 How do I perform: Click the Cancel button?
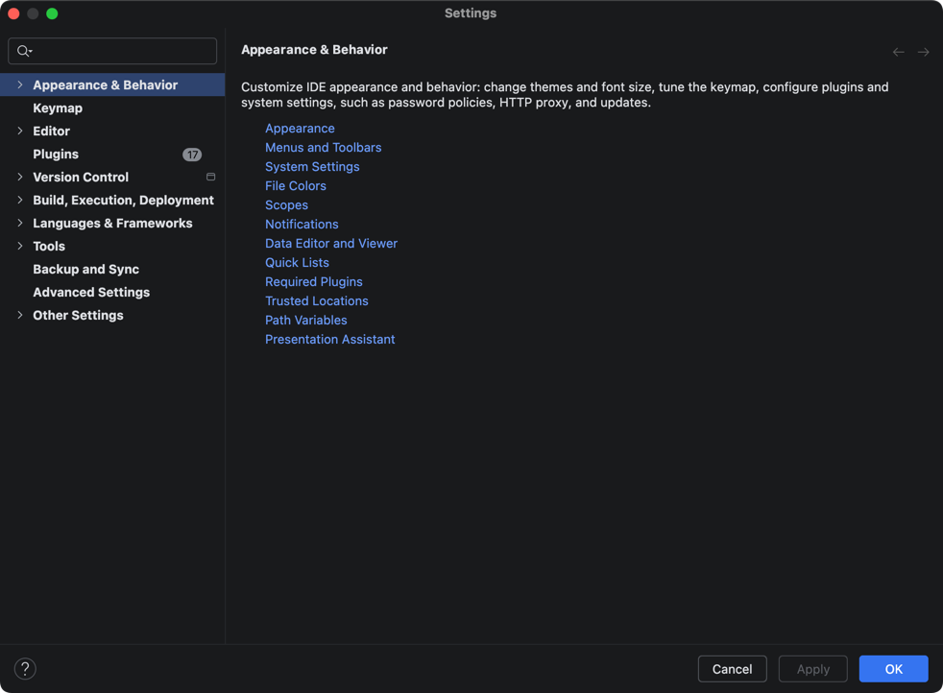[732, 669]
